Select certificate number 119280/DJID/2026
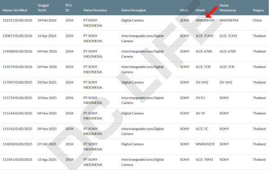Screen dimensions: 269x170 click(x=17, y=51)
